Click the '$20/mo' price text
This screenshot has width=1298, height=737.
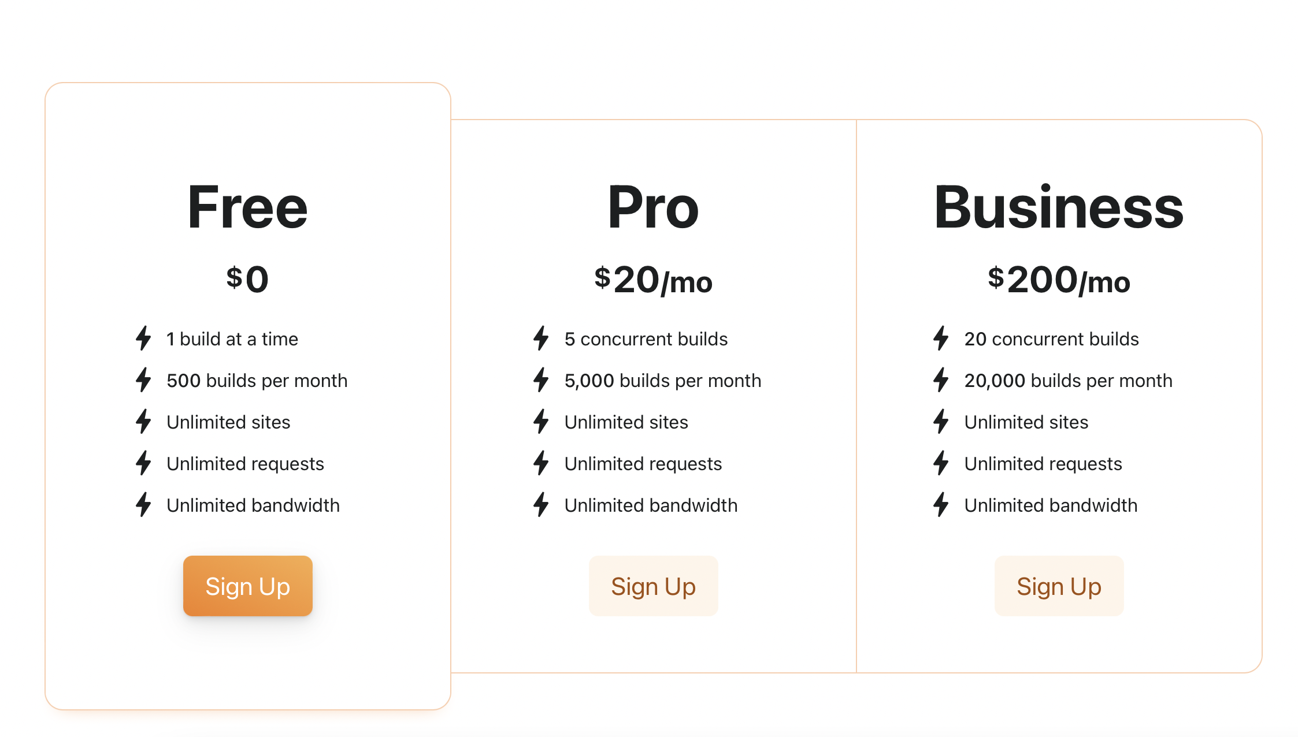pos(653,280)
